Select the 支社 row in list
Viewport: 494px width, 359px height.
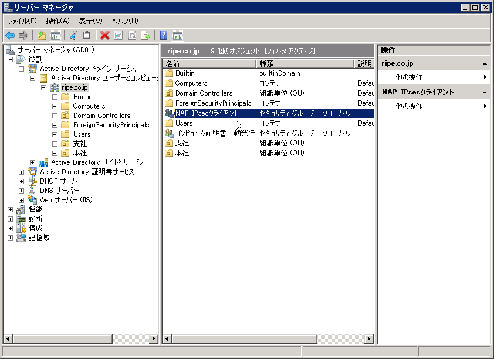tap(269, 143)
